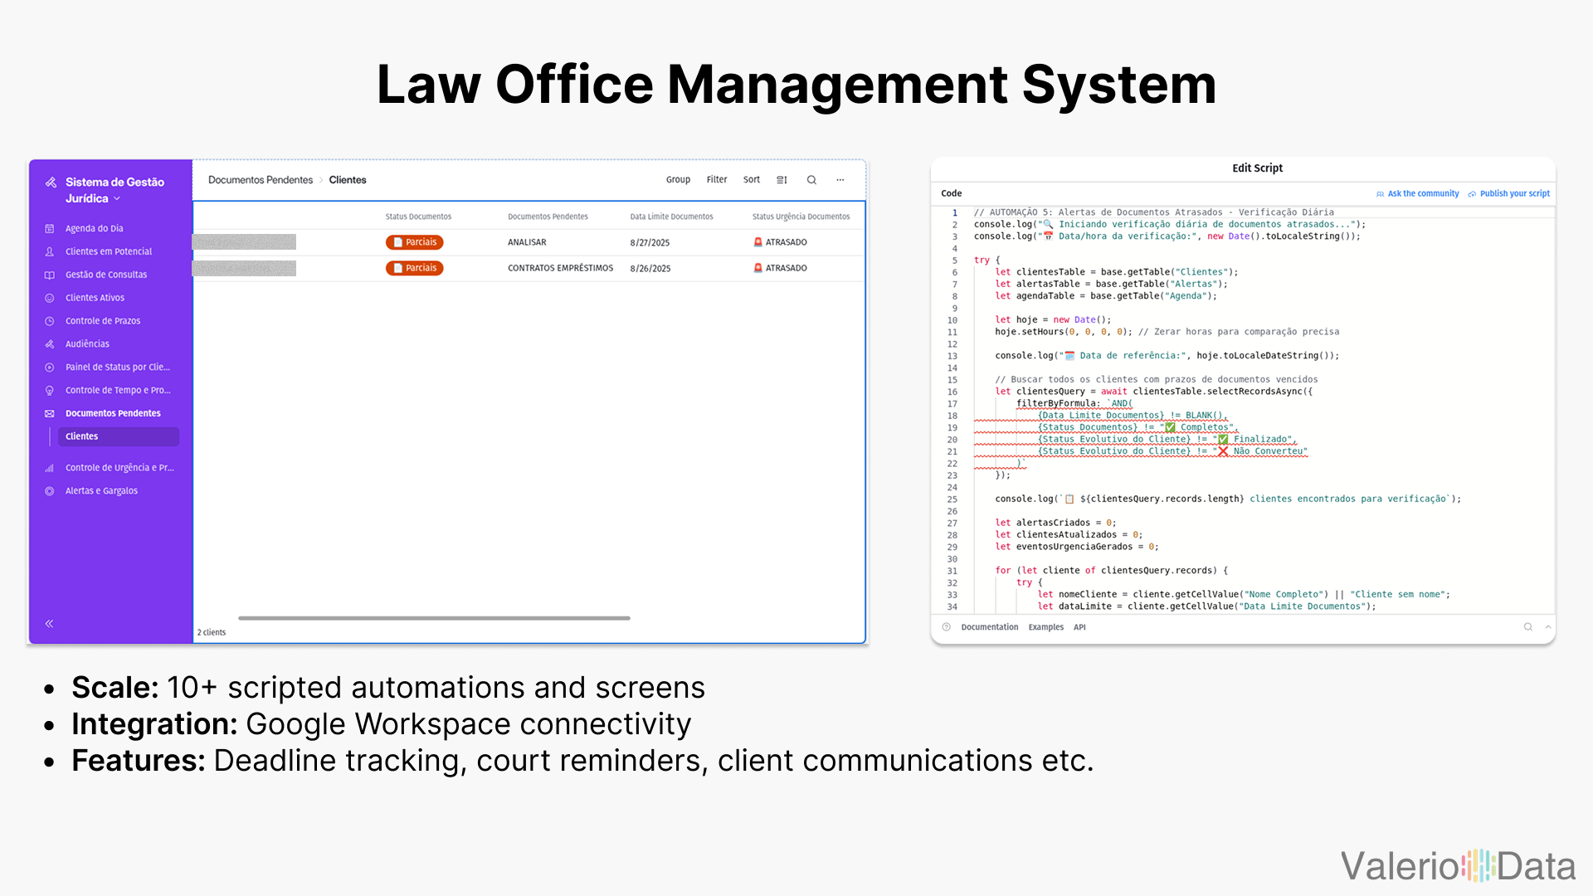The height and width of the screenshot is (896, 1593).
Task: Open Clientes em Potencial page
Action: point(109,251)
